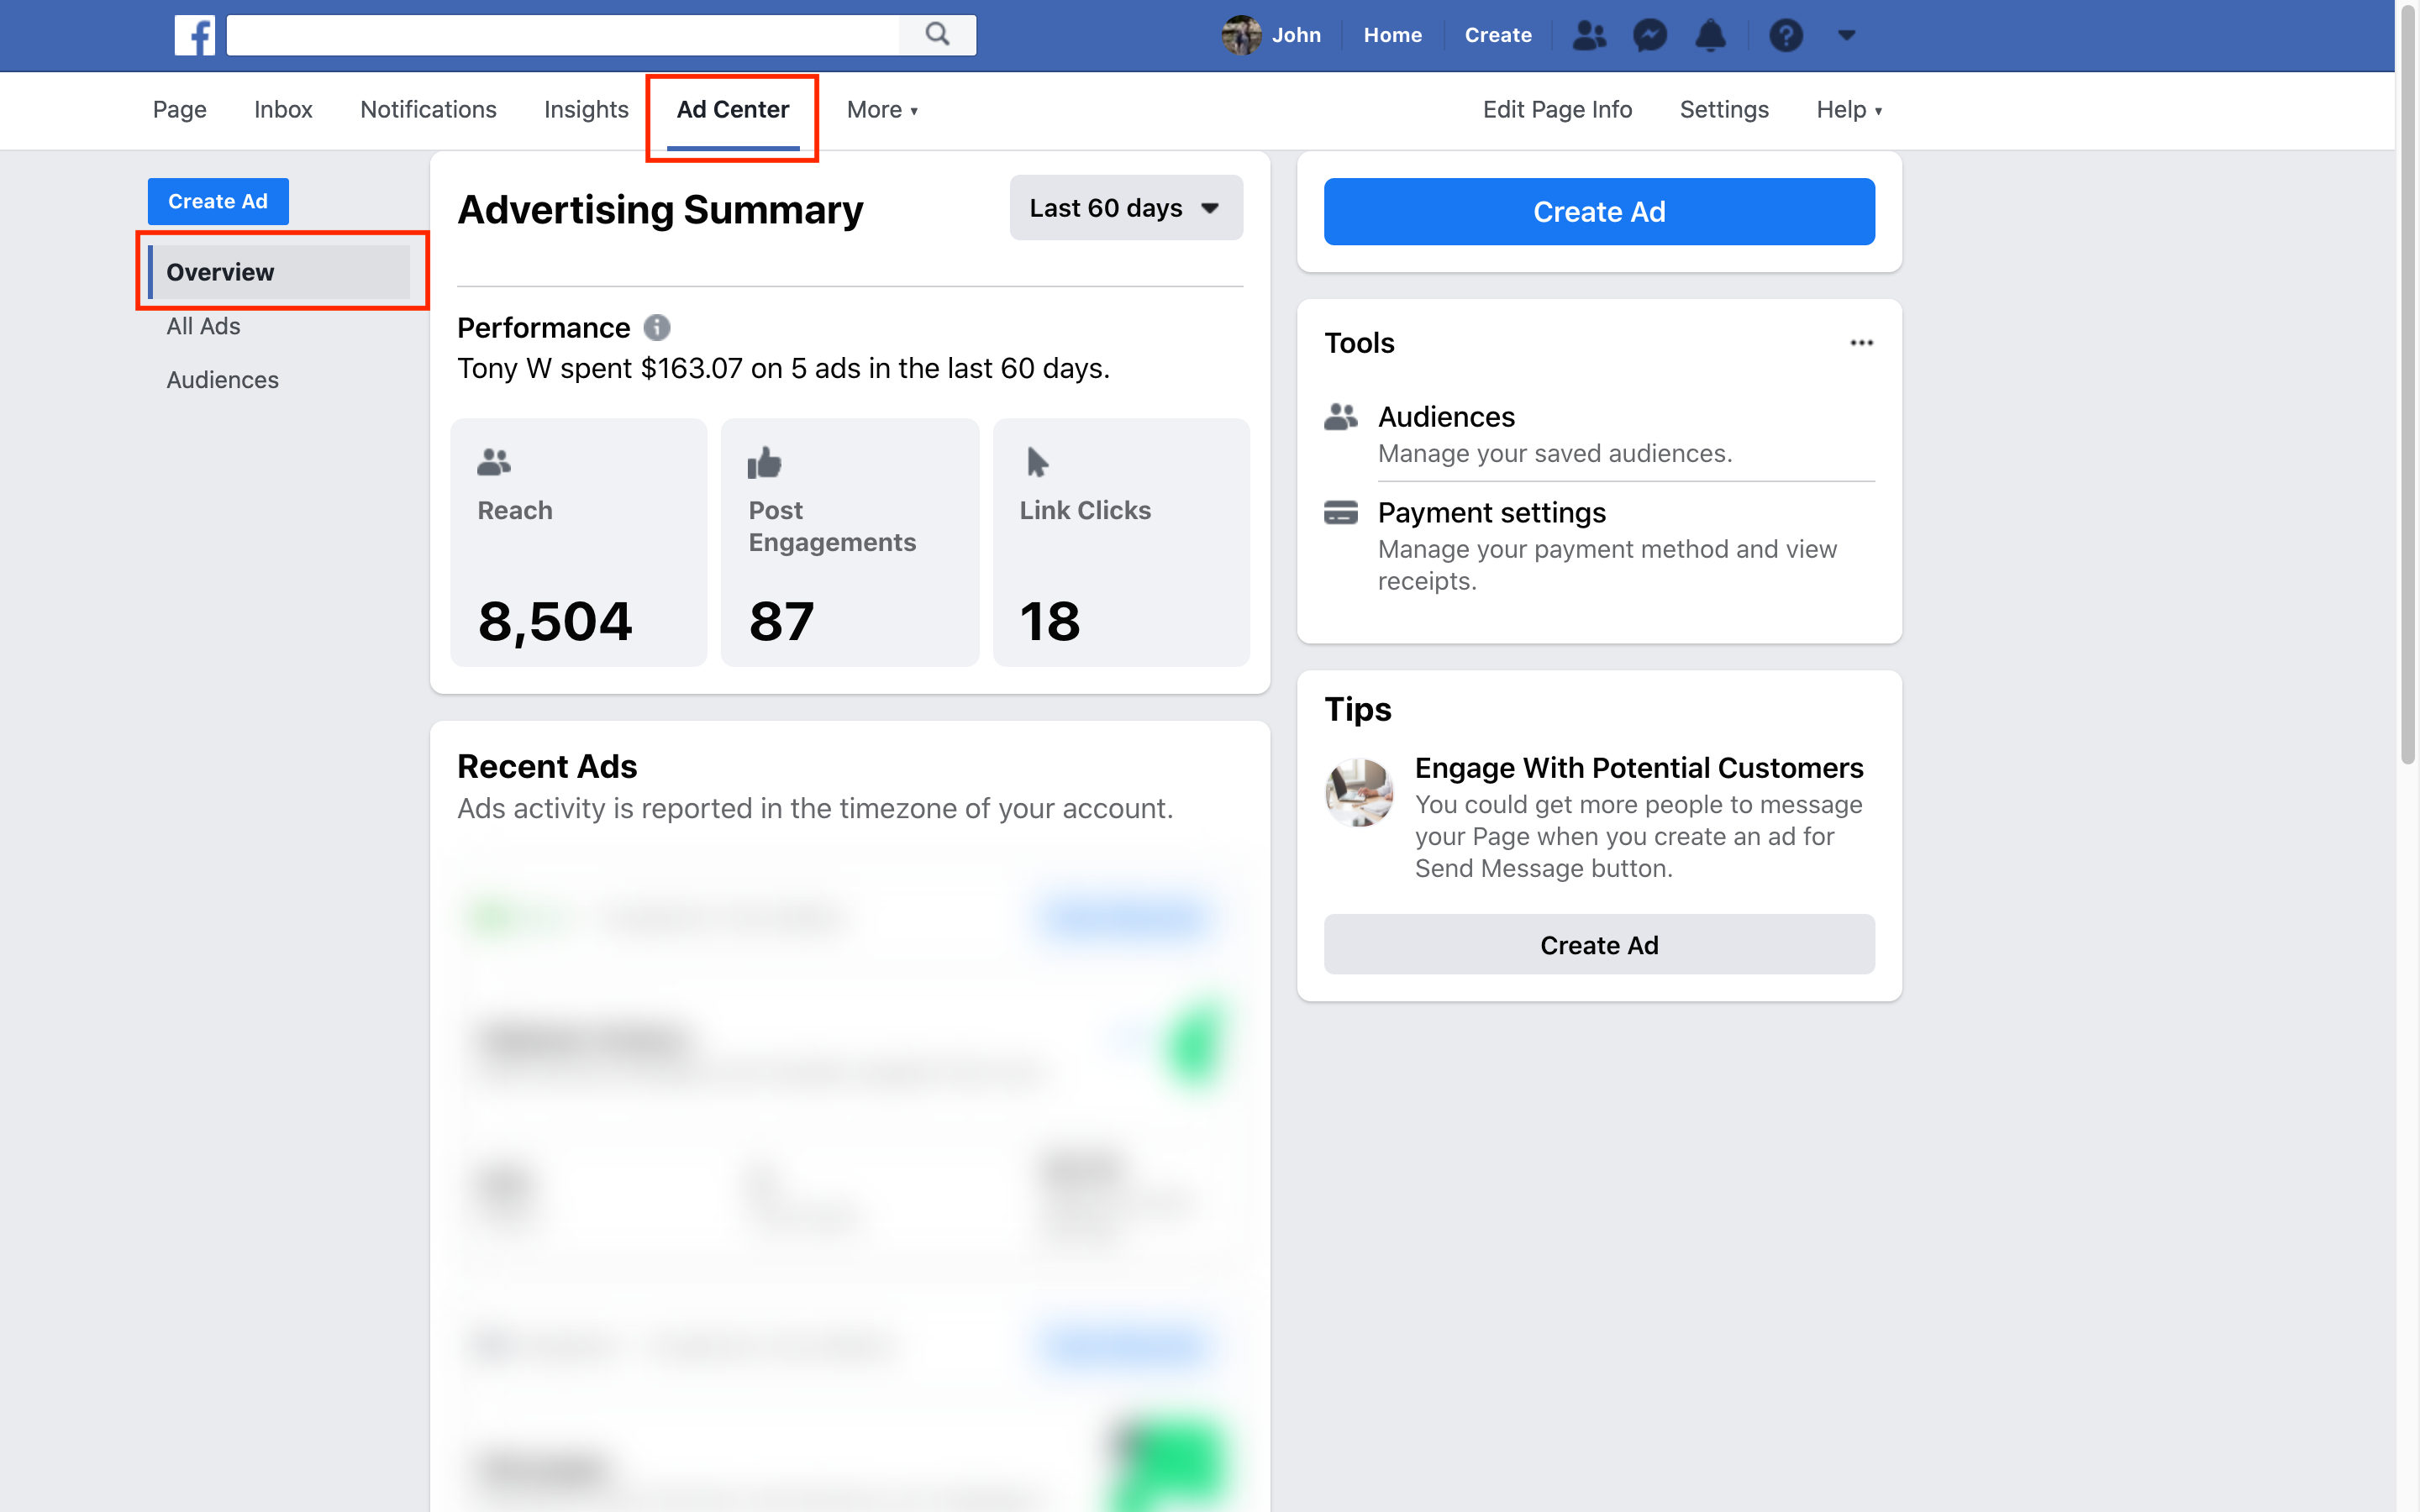
Task: Open the Notifications tab
Action: 428,109
